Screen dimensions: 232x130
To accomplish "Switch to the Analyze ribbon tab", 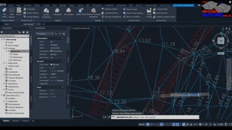I will 46,5.
